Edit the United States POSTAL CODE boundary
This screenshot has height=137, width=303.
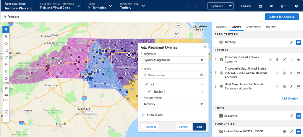[291, 131]
